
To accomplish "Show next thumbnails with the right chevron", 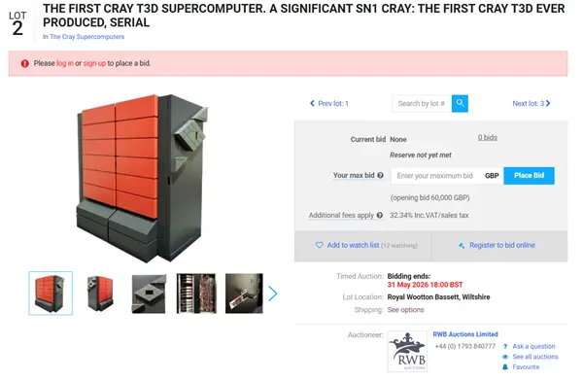I will click(272, 294).
